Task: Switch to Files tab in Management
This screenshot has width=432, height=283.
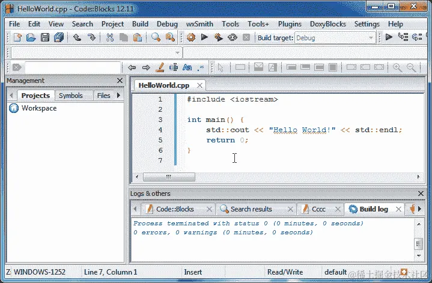Action: click(x=103, y=96)
